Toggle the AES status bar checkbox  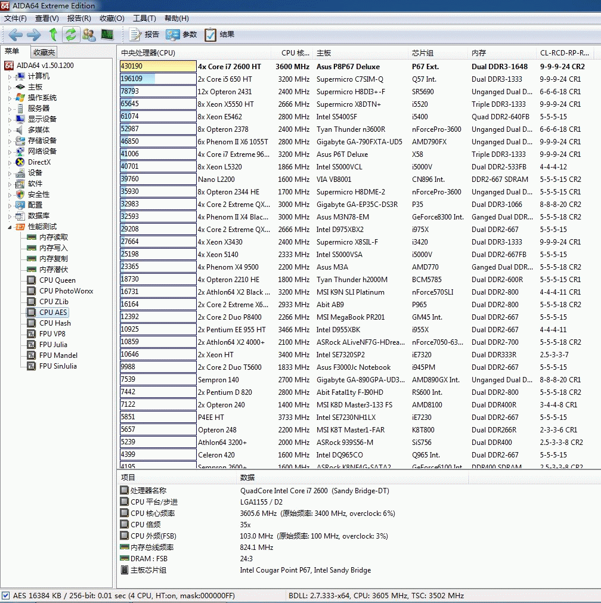6,595
